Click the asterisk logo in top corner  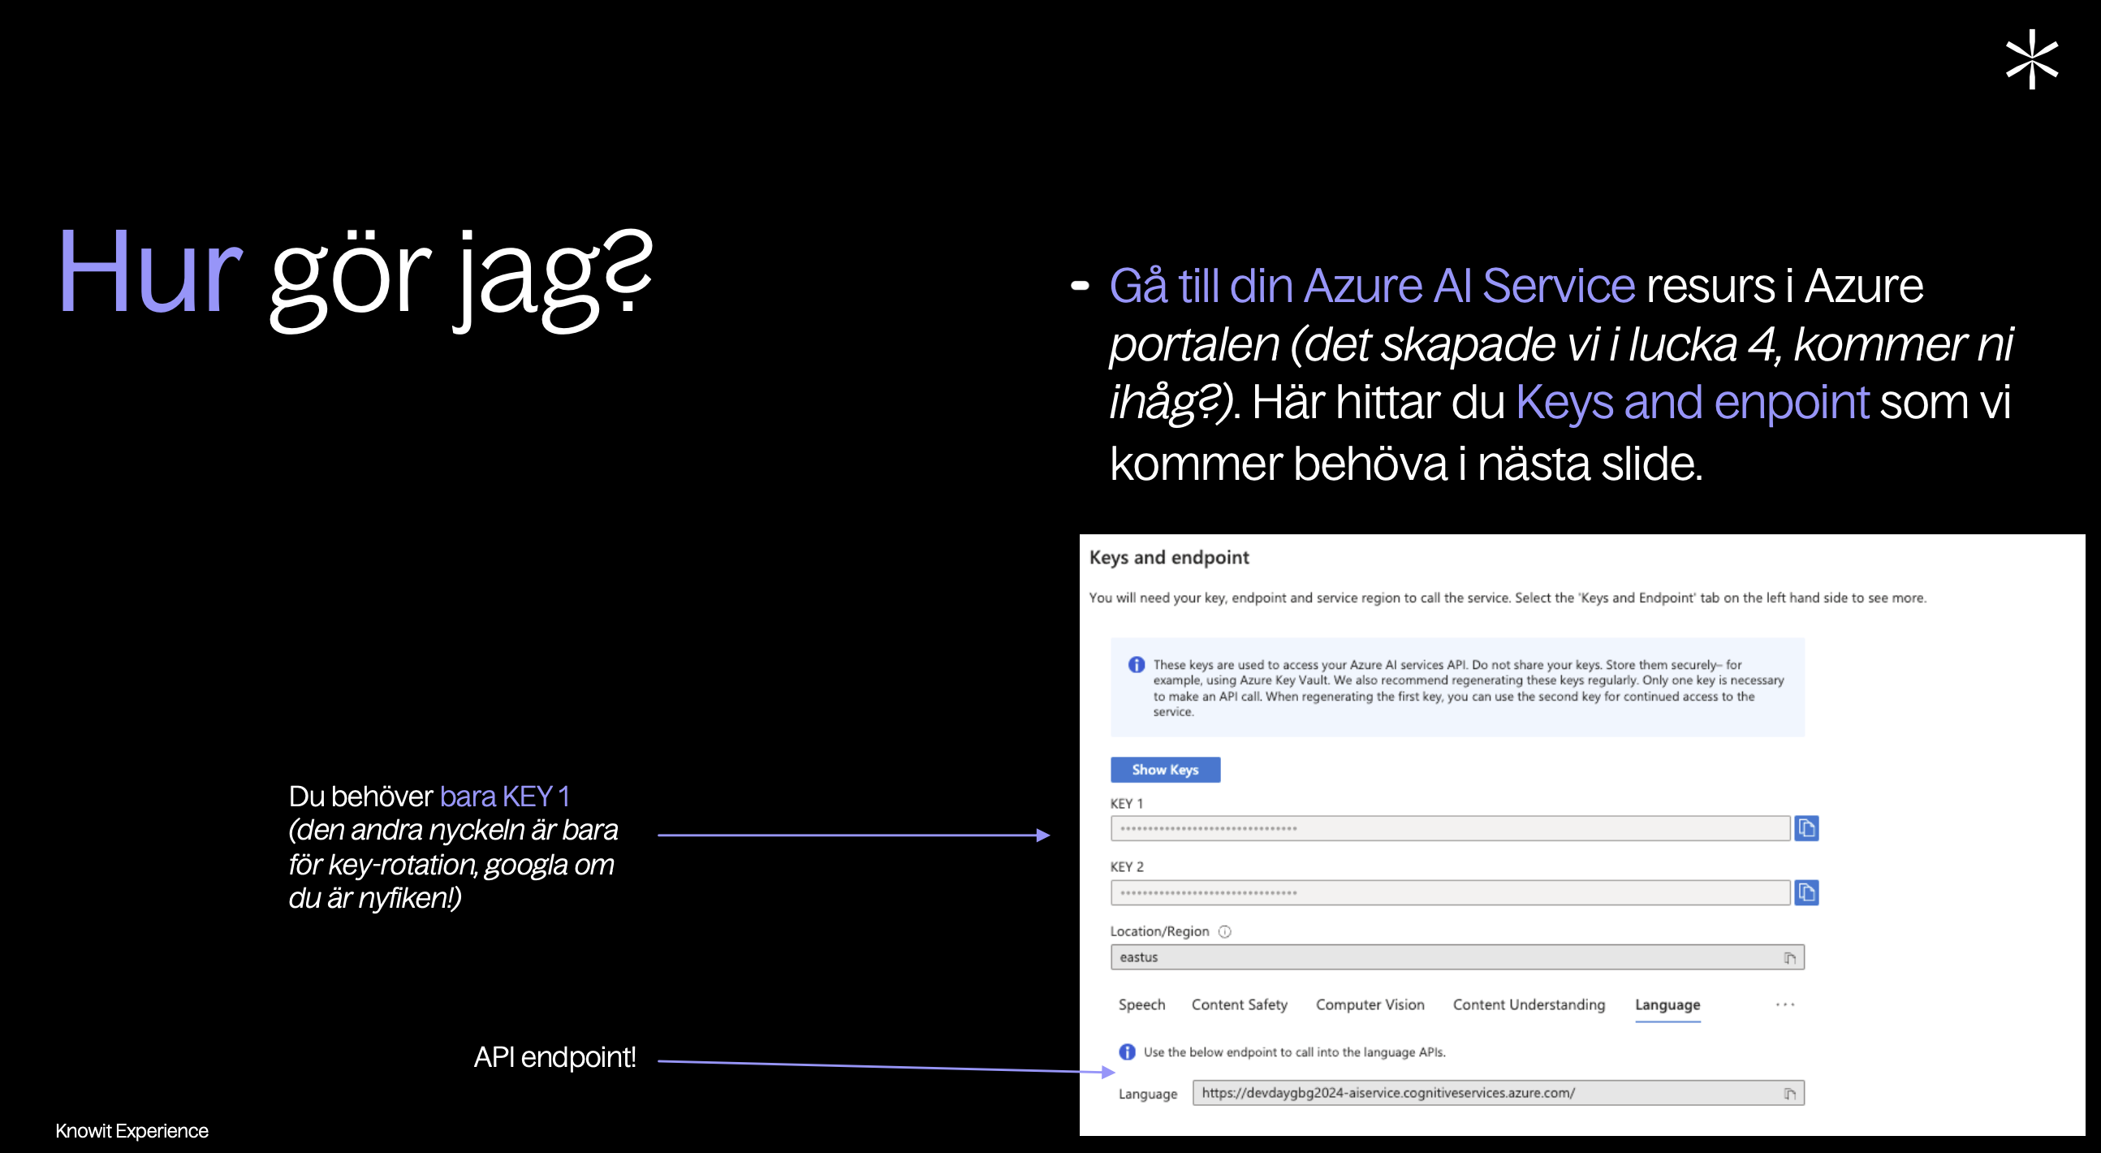pyautogui.click(x=2032, y=59)
